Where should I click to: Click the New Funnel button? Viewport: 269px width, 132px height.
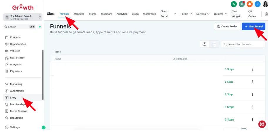[253, 26]
